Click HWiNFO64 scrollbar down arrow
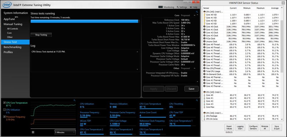The height and width of the screenshot is (137, 287). (282, 119)
